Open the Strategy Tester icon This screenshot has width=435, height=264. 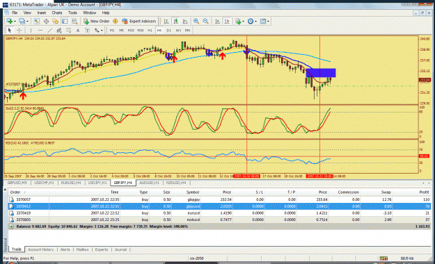click(74, 21)
